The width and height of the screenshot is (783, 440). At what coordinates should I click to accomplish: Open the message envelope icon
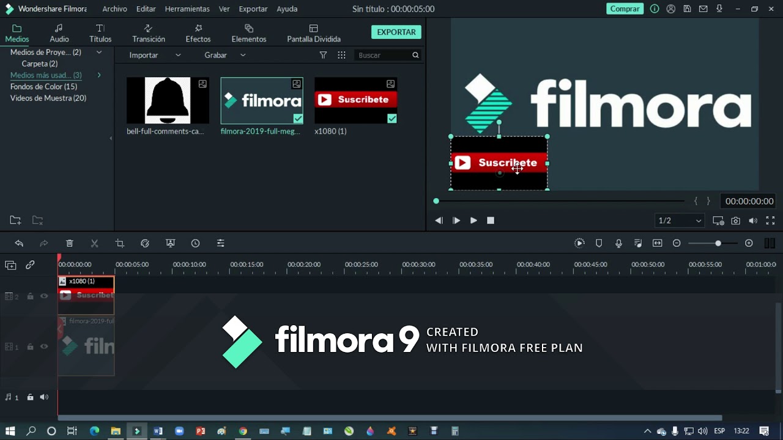[704, 9]
